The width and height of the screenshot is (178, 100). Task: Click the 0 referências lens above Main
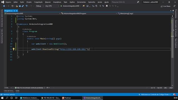(31, 36)
